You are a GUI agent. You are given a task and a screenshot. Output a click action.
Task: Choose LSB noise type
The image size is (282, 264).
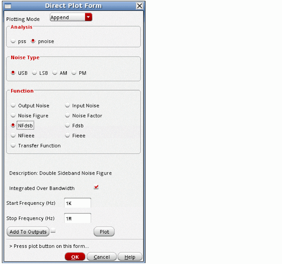[34, 73]
